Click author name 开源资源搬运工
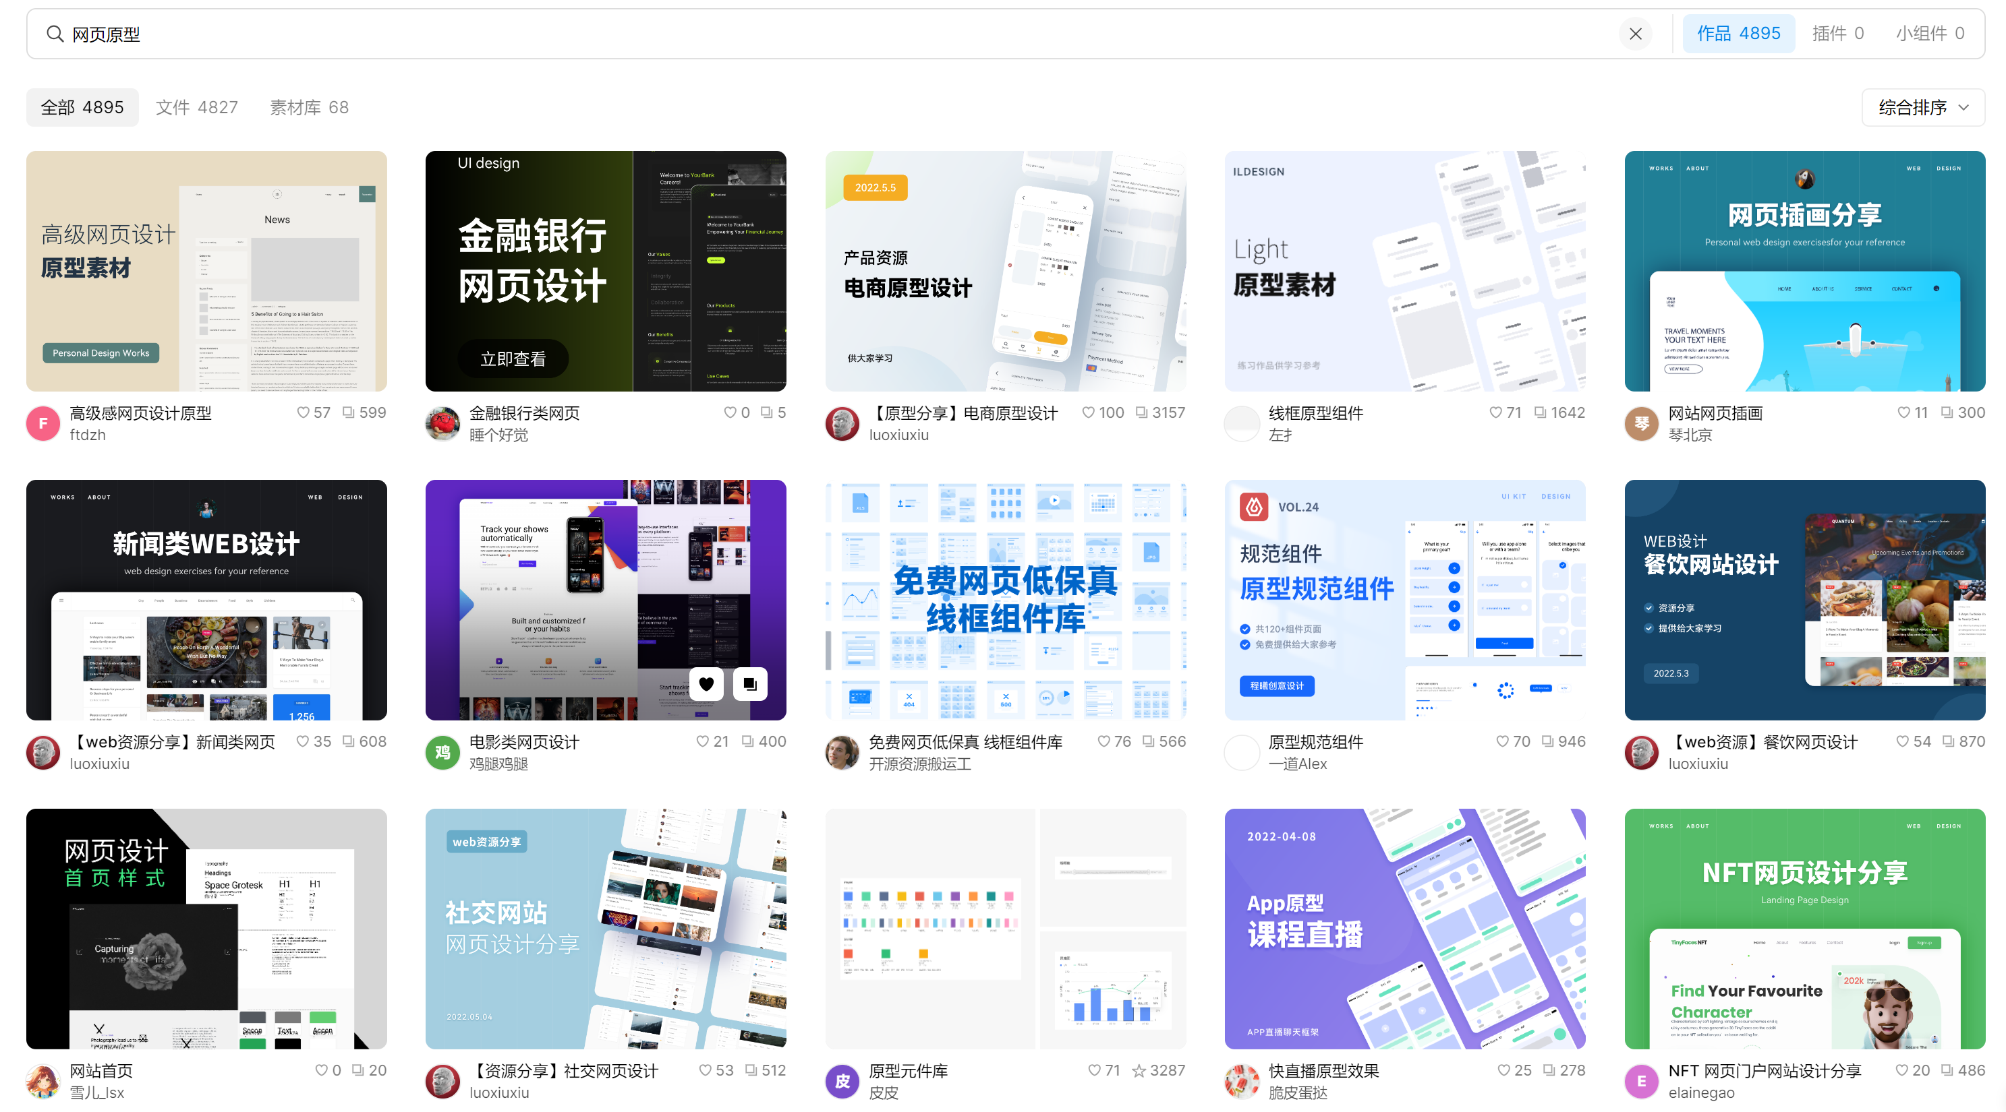 pyautogui.click(x=919, y=764)
